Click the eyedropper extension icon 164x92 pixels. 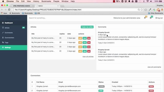coord(150,10)
